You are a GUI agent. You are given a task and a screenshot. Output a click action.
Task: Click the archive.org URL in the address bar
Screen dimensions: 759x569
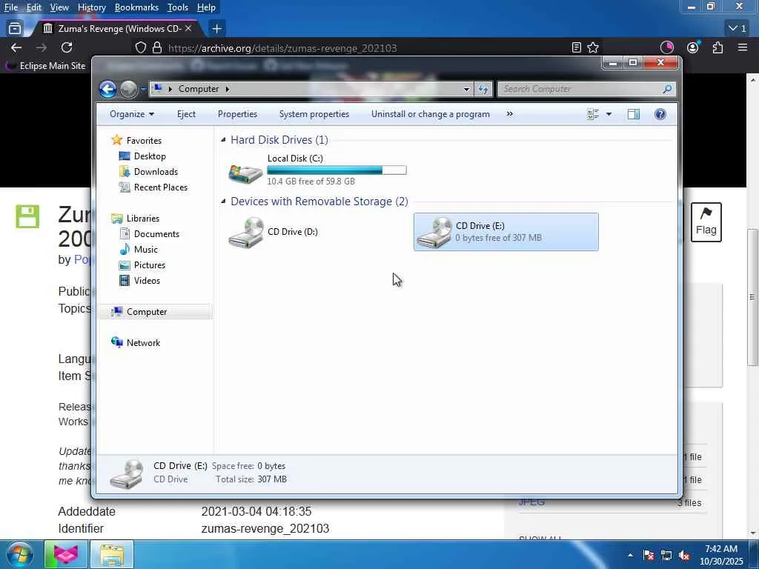pyautogui.click(x=282, y=48)
